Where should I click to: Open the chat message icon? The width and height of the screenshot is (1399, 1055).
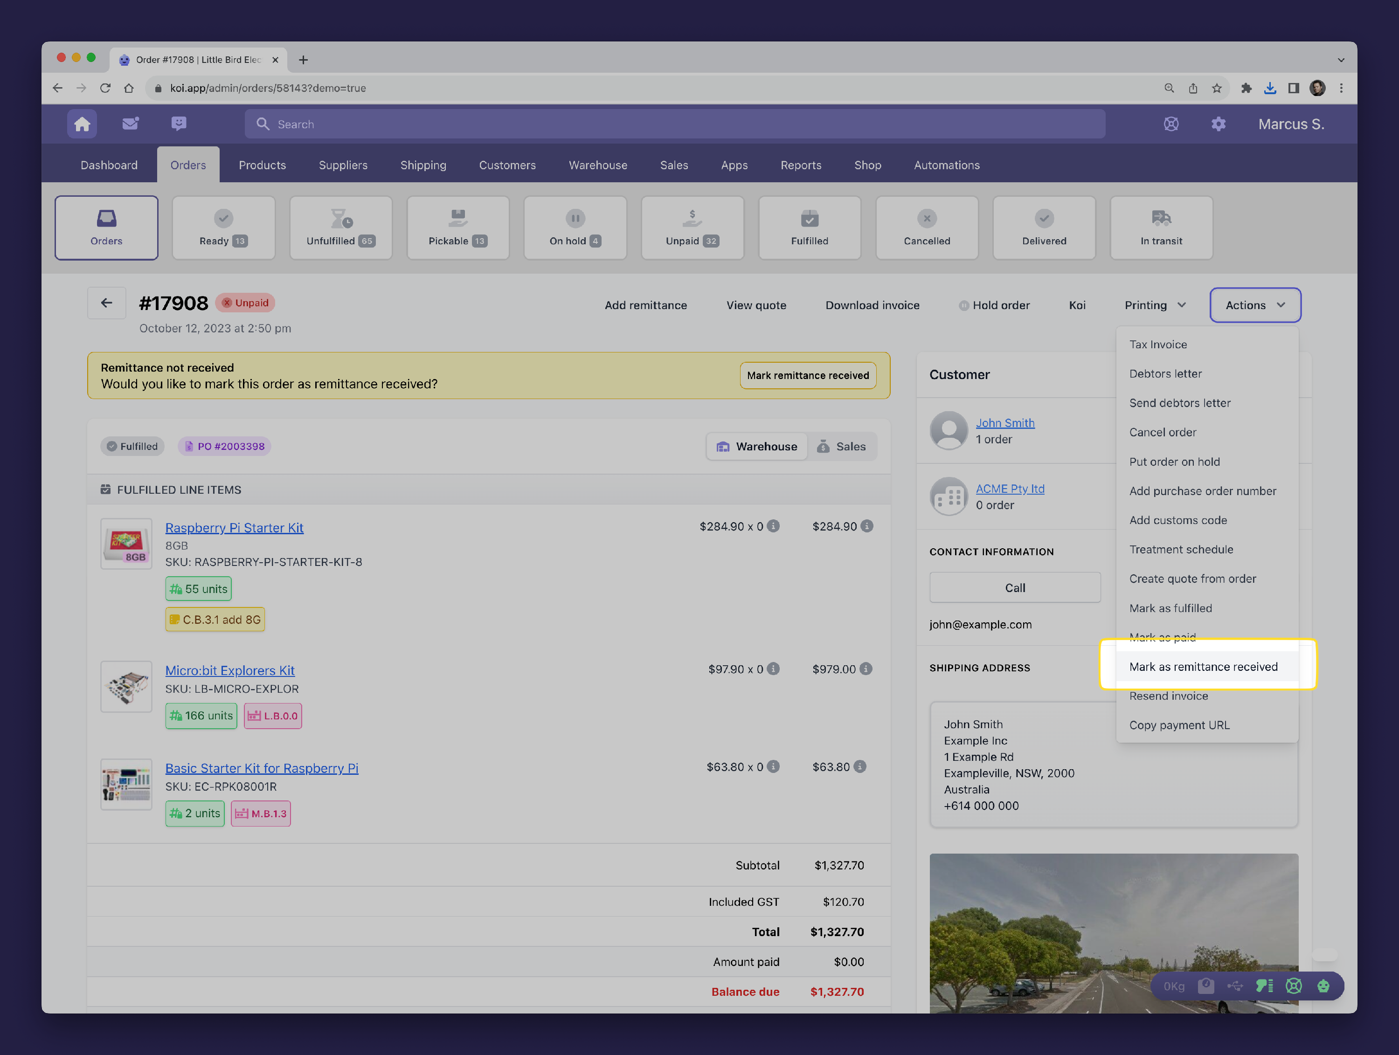[x=179, y=124]
